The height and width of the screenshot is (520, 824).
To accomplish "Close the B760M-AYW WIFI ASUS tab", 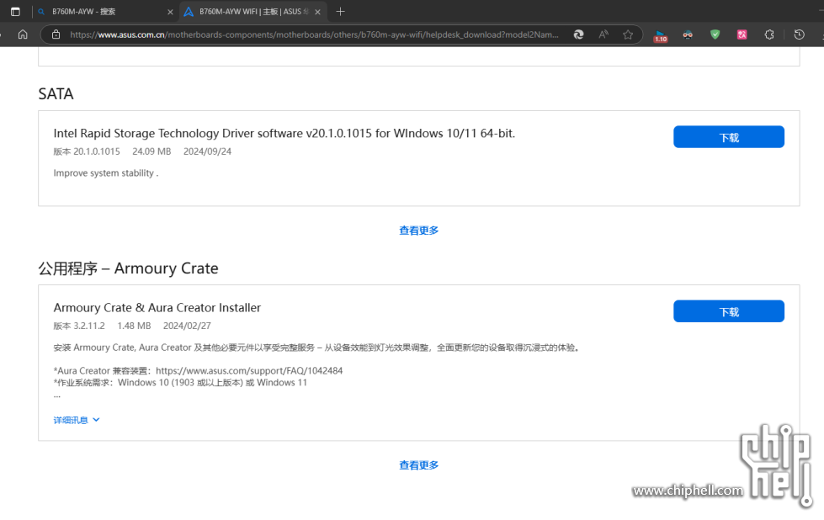I will pos(317,12).
